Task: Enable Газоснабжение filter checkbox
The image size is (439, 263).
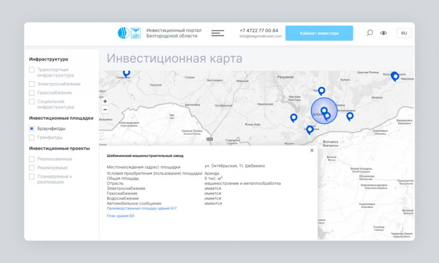Action: 32,93
